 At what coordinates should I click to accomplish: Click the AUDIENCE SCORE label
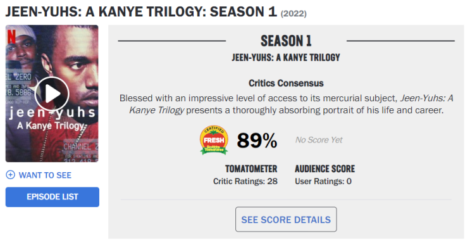coord(325,169)
